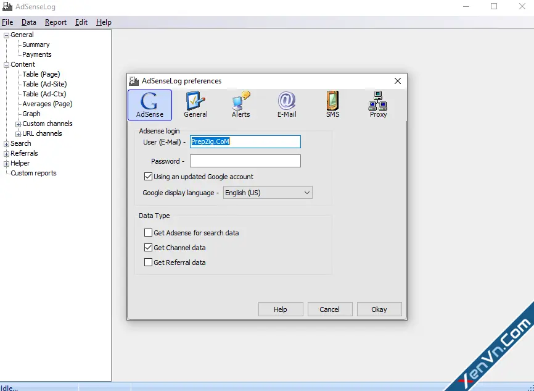
Task: Select the General tree label
Action: tap(22, 35)
